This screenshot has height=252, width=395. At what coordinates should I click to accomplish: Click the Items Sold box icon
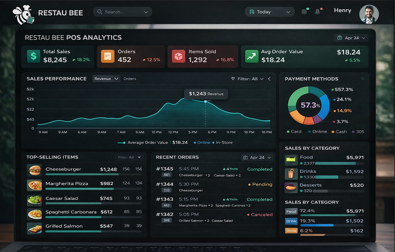(178, 56)
